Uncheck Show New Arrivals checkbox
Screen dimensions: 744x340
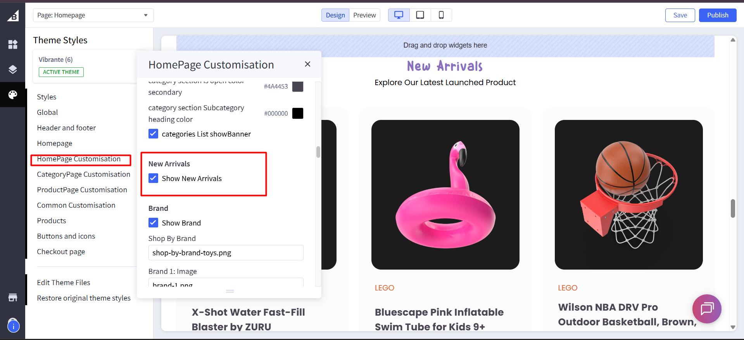(154, 178)
